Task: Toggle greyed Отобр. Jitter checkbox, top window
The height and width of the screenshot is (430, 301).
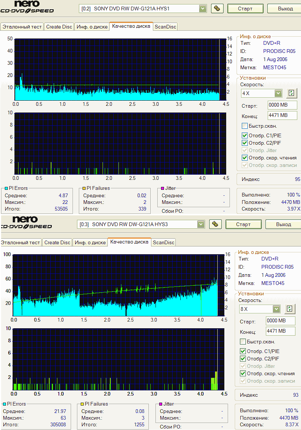Action: (x=244, y=150)
